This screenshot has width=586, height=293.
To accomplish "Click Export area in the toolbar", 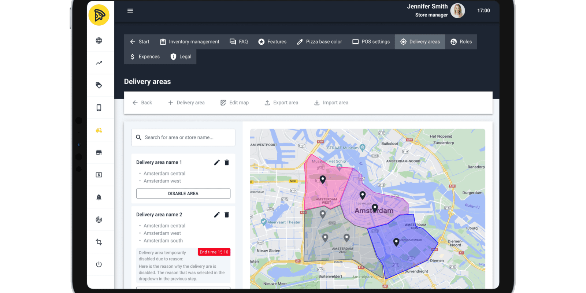I will (x=281, y=103).
